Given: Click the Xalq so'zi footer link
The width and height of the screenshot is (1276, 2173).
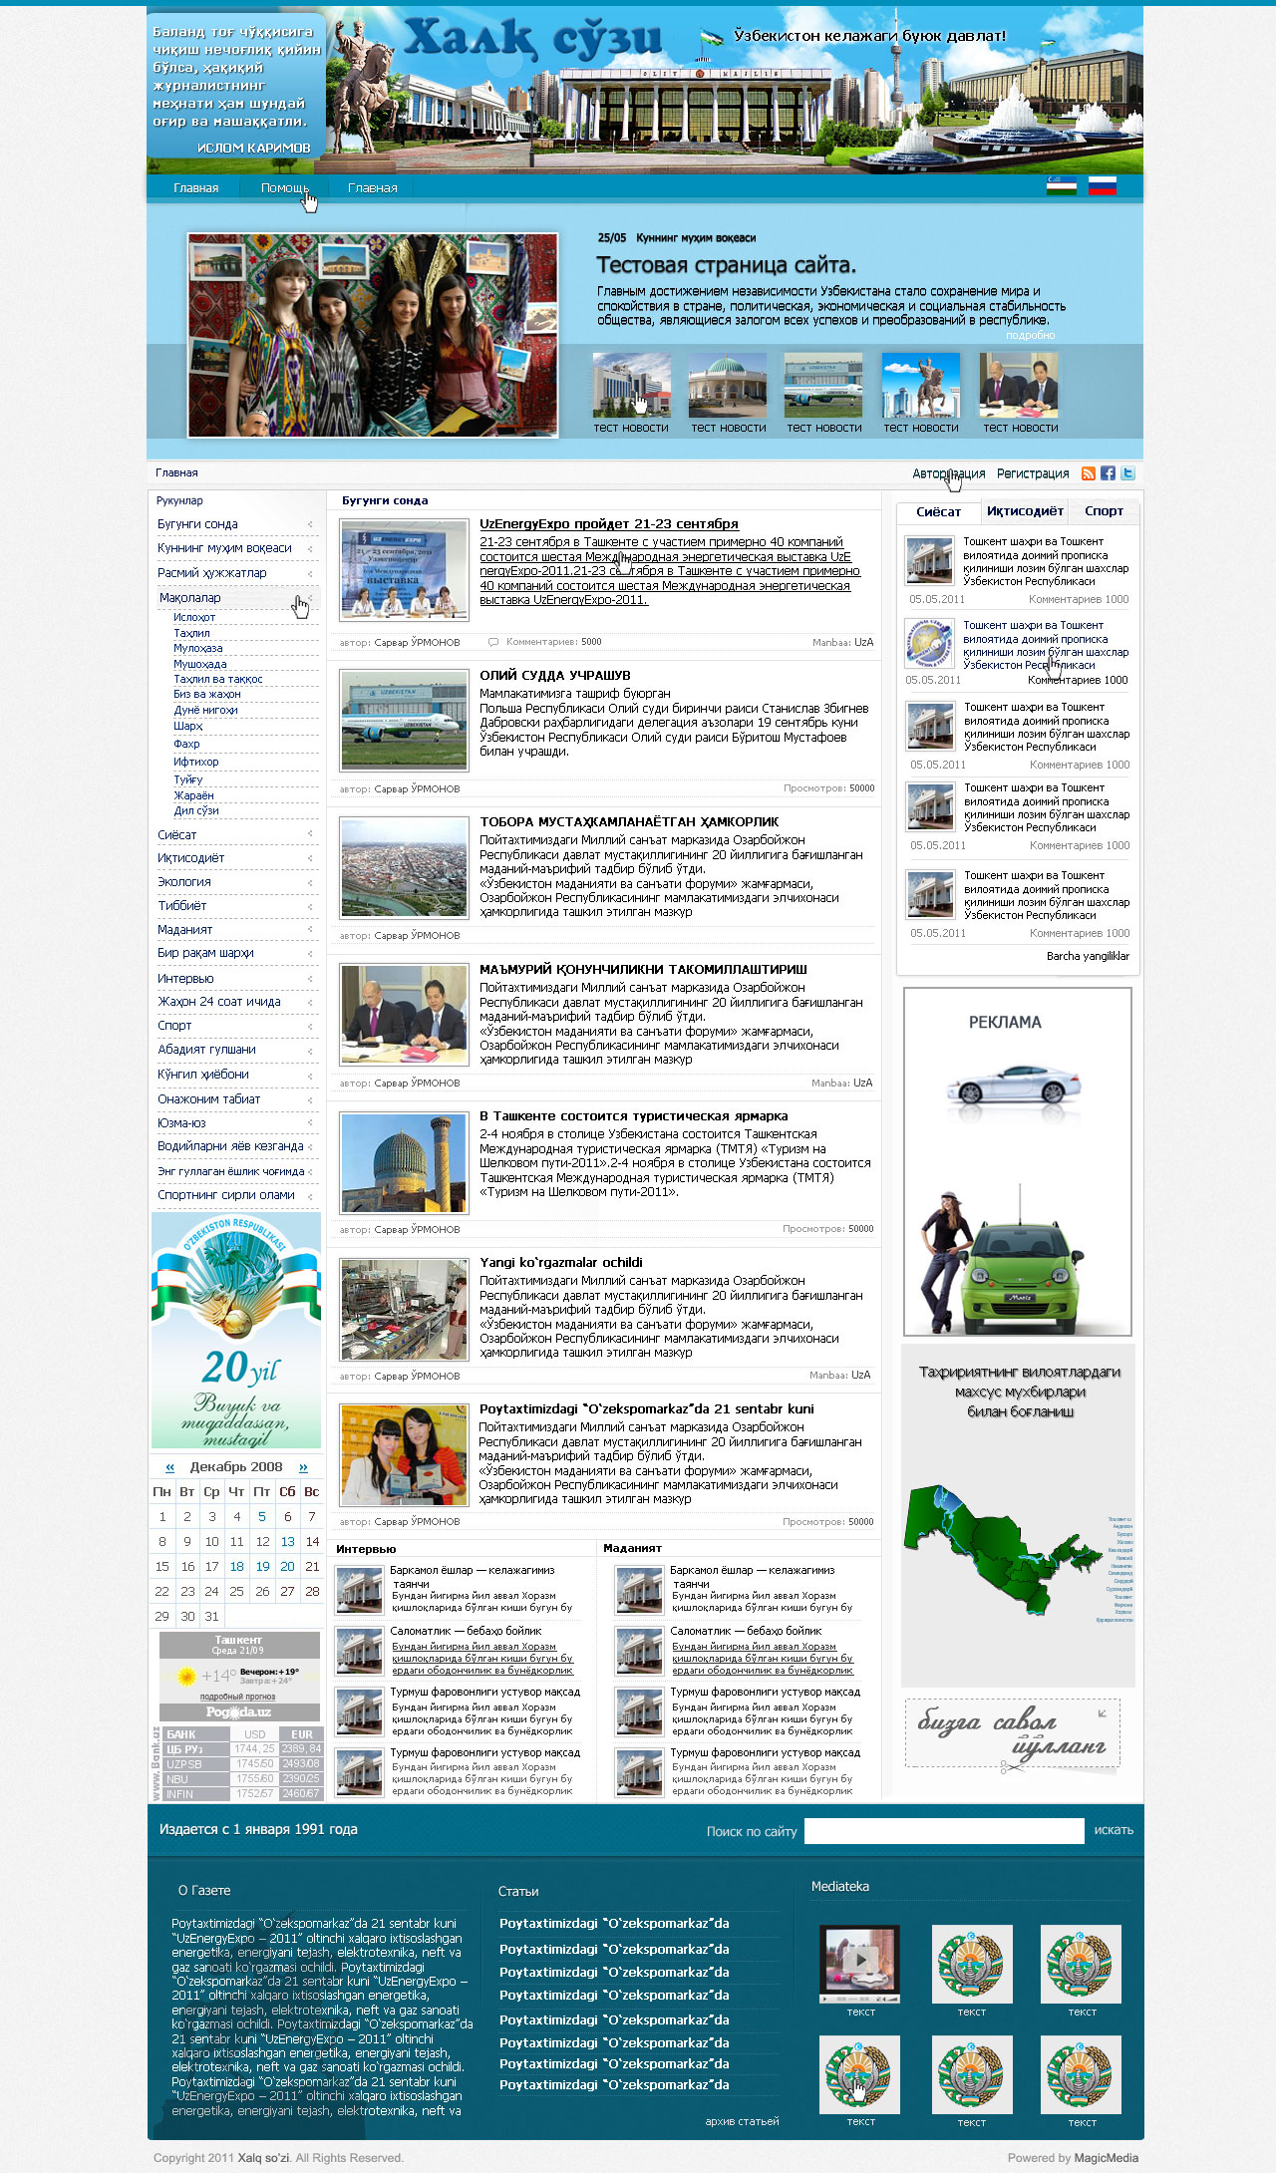Looking at the screenshot, I should 264,2158.
